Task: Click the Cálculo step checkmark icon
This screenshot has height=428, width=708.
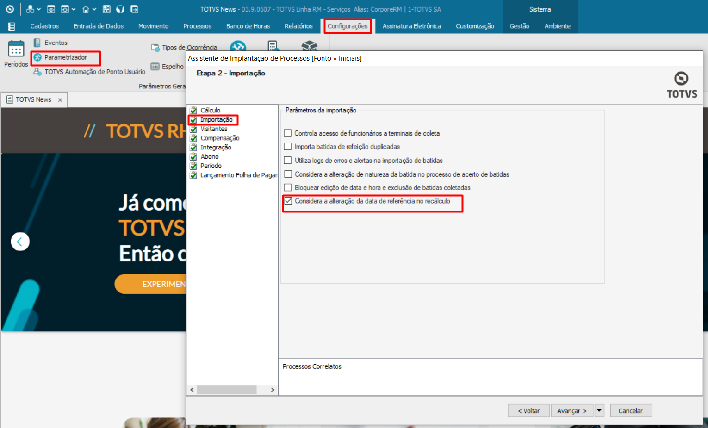Action: [193, 110]
